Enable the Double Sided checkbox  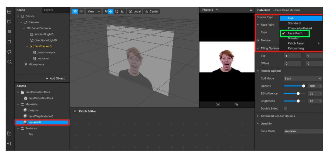pos(286,108)
